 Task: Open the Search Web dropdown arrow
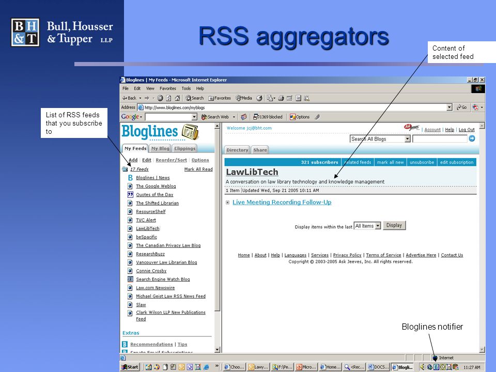click(234, 117)
